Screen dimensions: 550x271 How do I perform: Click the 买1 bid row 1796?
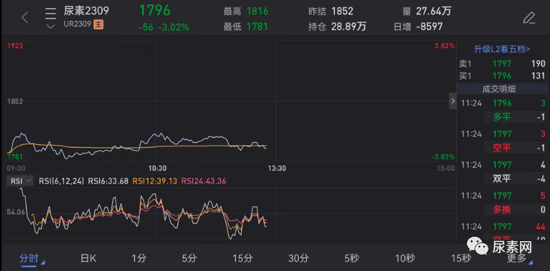click(x=502, y=76)
